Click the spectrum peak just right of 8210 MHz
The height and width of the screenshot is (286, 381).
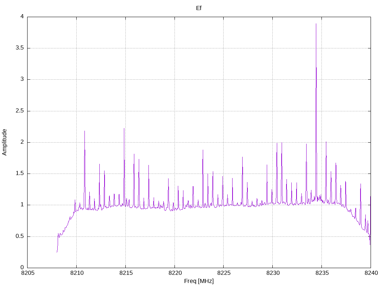[84, 131]
